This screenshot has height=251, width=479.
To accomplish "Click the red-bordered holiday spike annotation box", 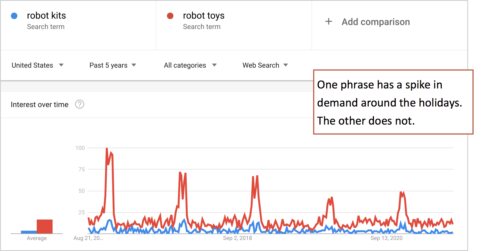I will tap(393, 102).
